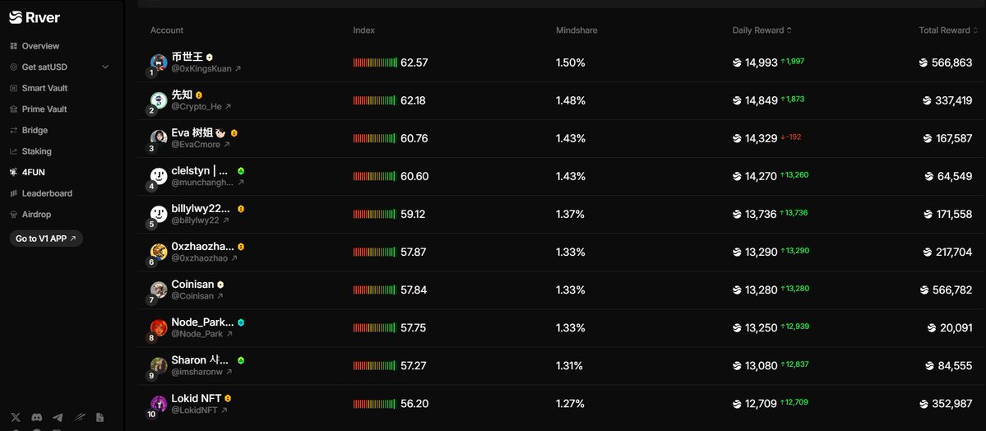Open River's X (Twitter) profile icon
The width and height of the screenshot is (986, 431).
[x=16, y=417]
